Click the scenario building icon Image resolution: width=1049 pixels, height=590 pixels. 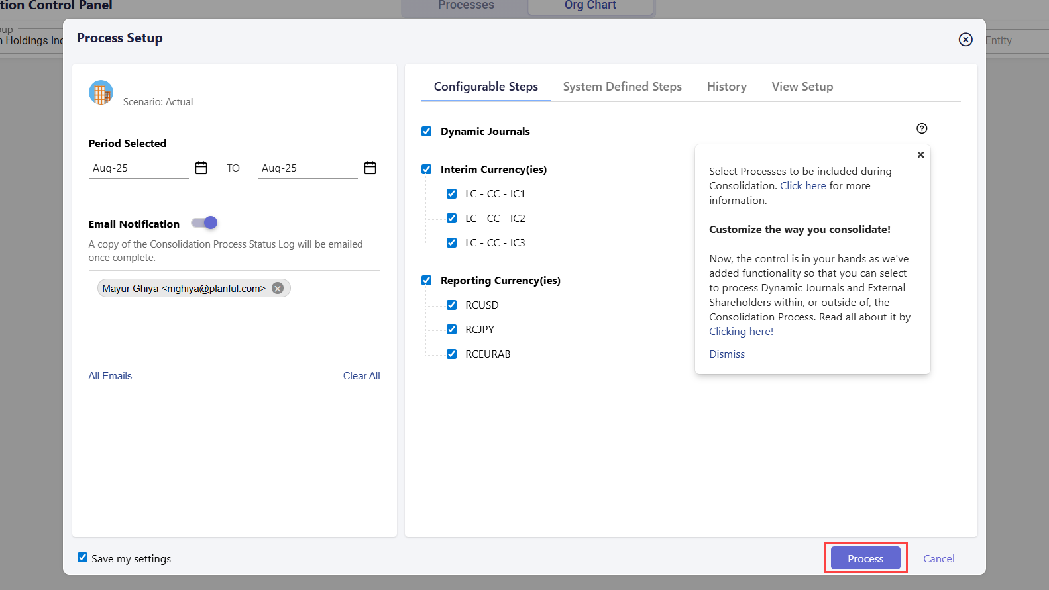coord(101,93)
